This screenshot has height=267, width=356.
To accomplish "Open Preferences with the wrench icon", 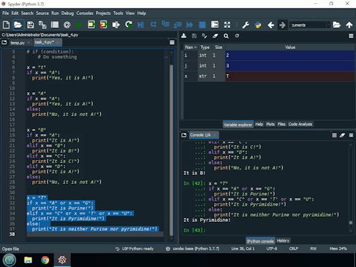I will click(x=246, y=25).
